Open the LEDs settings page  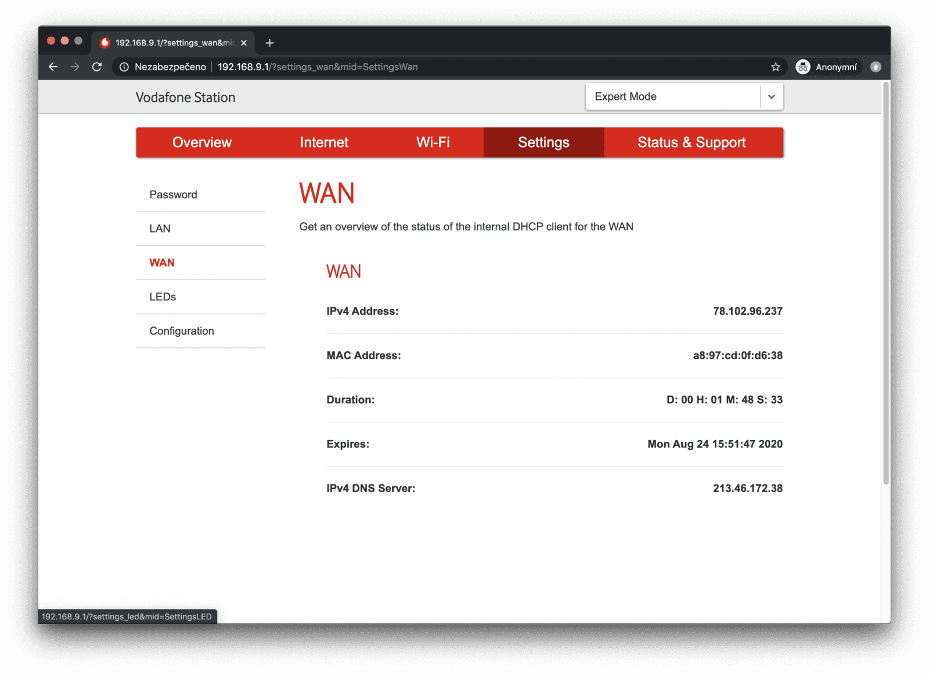(201, 297)
